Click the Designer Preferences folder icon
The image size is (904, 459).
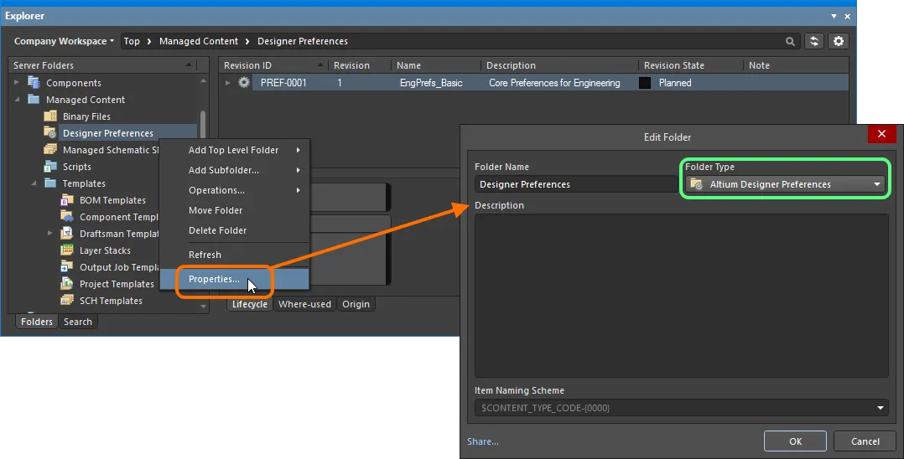tap(50, 132)
